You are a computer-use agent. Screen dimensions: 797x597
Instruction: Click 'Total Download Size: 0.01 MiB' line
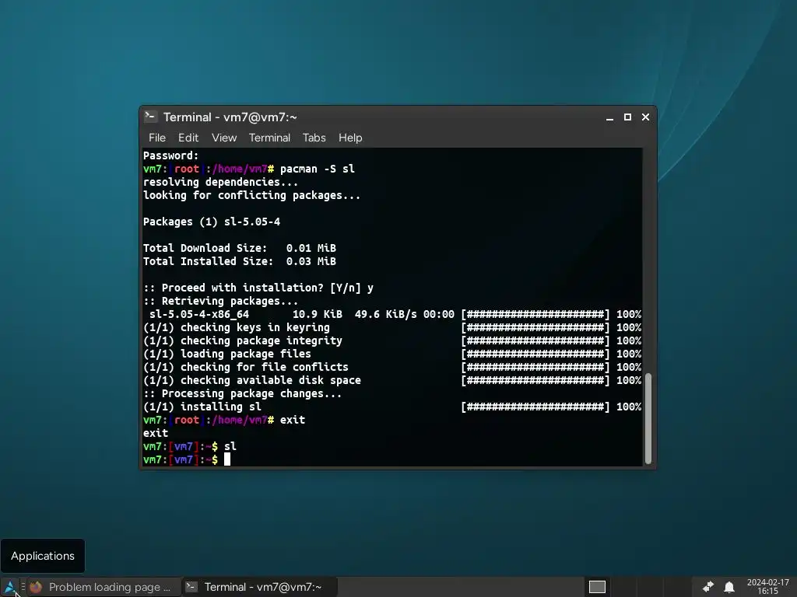(x=240, y=248)
